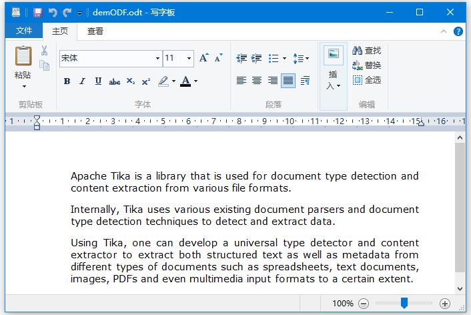This screenshot has height=315, width=471.
Task: Click in paragraph starting "Using Tika"
Action: click(245, 261)
